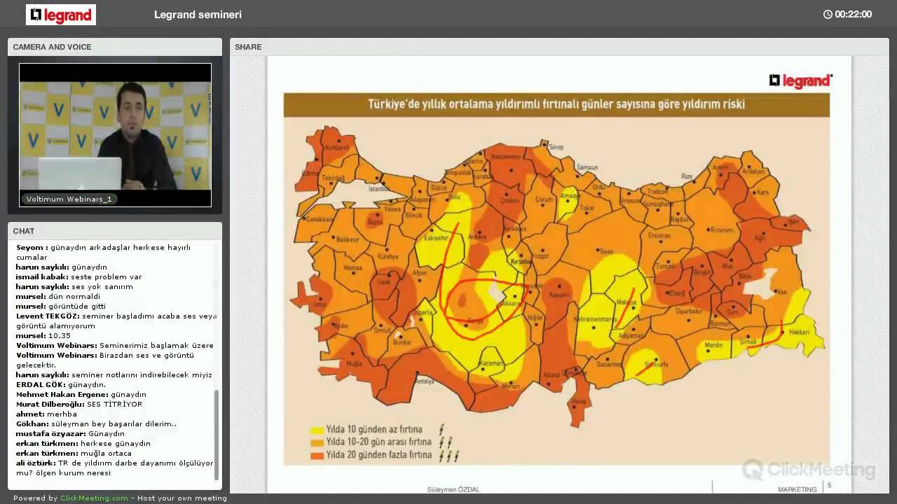Click the clock icon beside the timer

coord(828,15)
